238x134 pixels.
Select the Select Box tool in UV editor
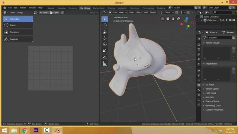pyautogui.click(x=18, y=19)
